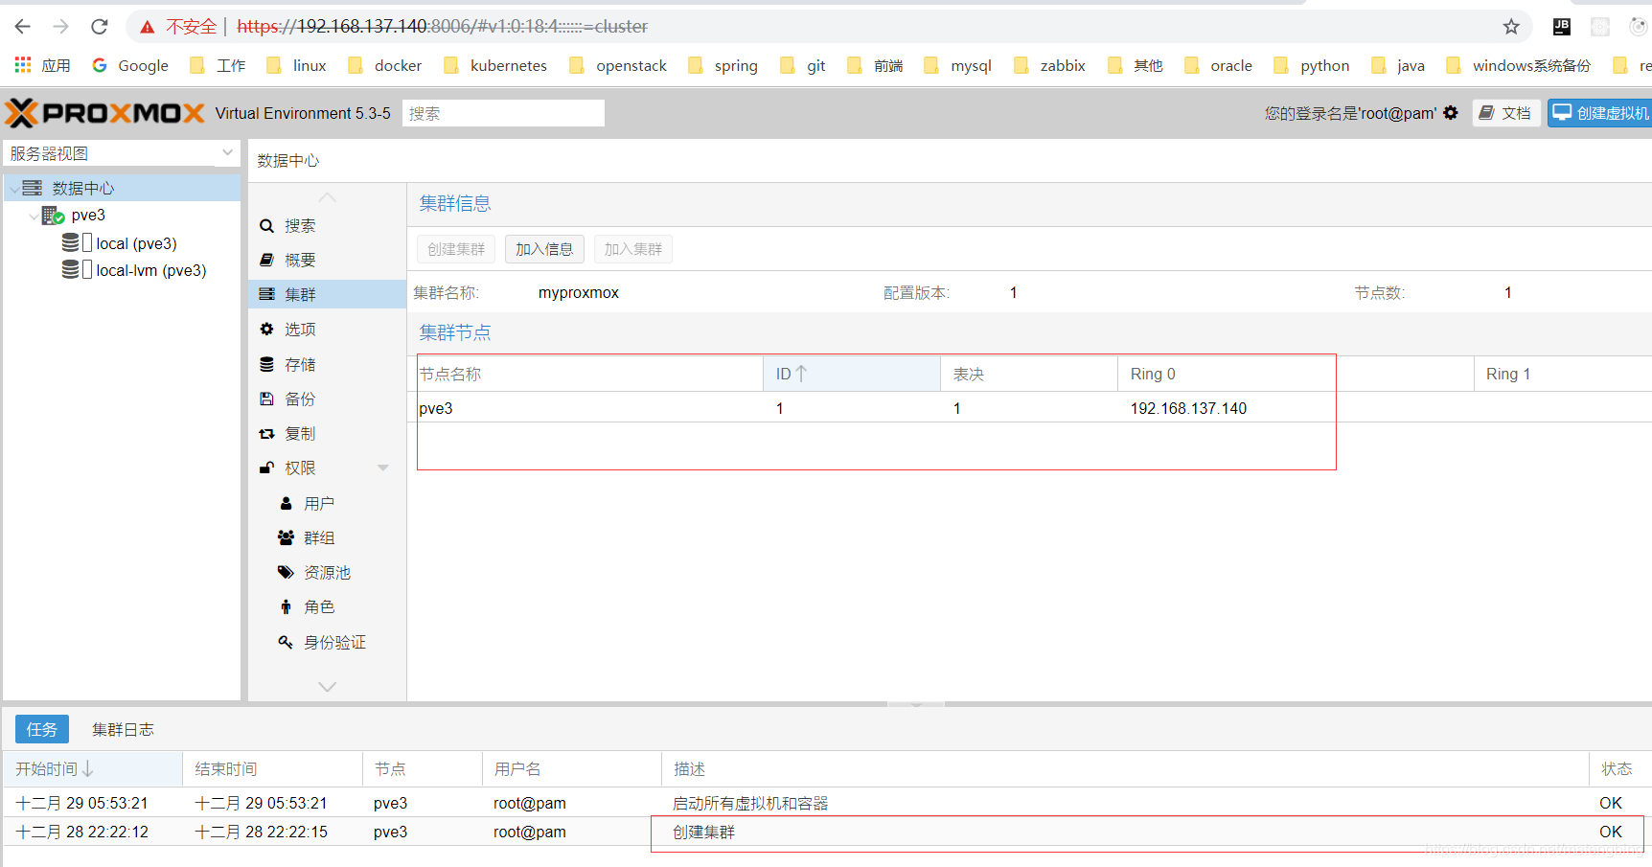Open the docker bookmark folder

pyautogui.click(x=385, y=65)
